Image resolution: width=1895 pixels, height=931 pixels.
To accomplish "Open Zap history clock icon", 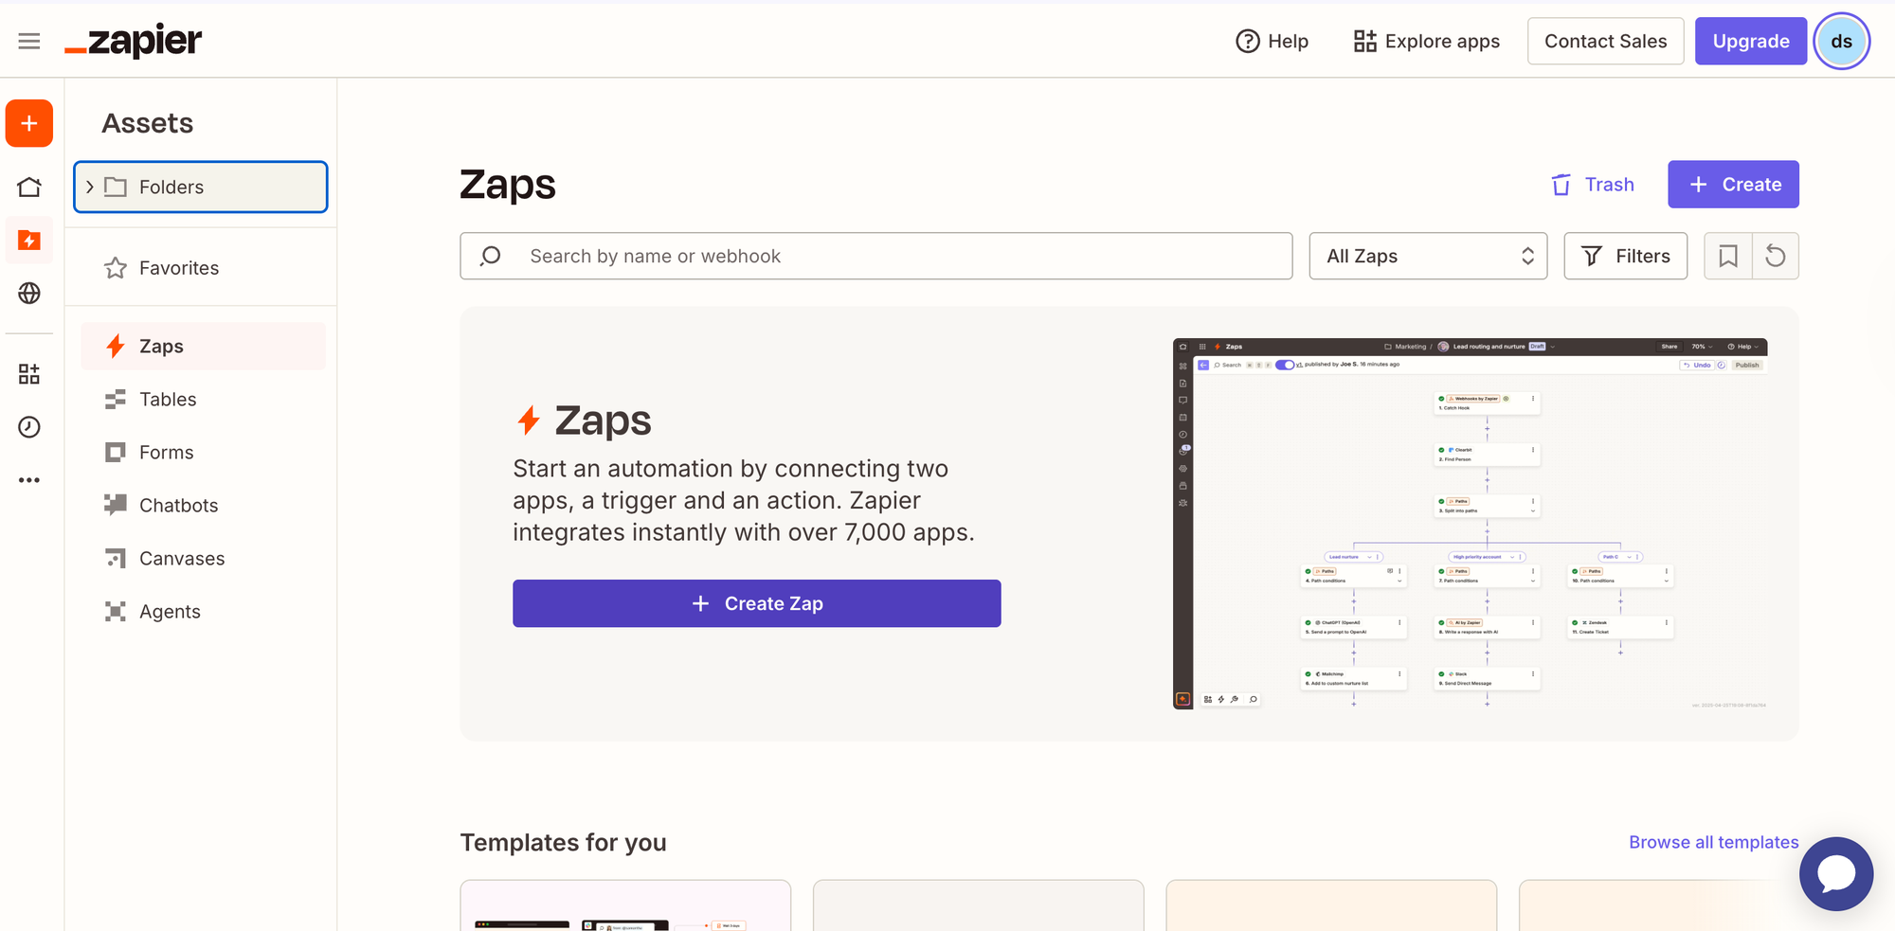I will pos(29,427).
